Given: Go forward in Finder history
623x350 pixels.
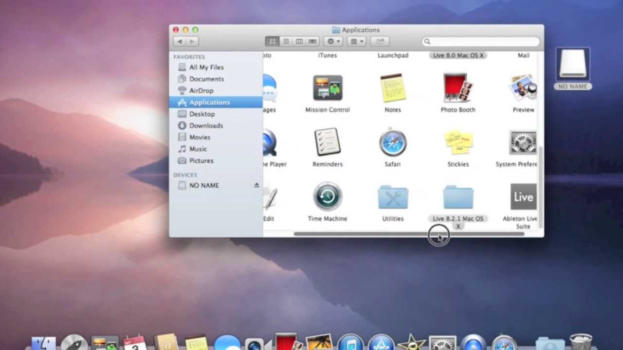Looking at the screenshot, I should [x=192, y=41].
